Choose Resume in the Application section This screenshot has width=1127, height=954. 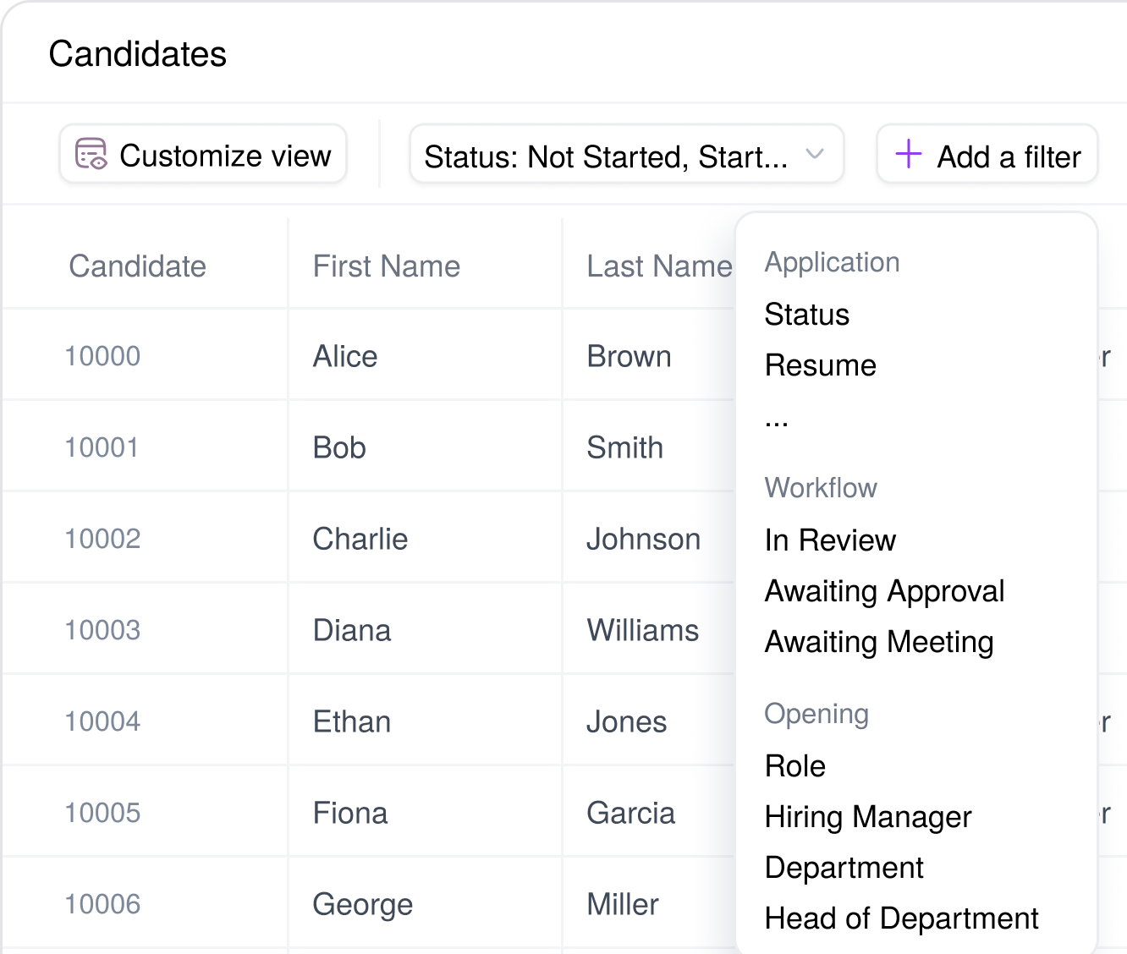pyautogui.click(x=820, y=365)
